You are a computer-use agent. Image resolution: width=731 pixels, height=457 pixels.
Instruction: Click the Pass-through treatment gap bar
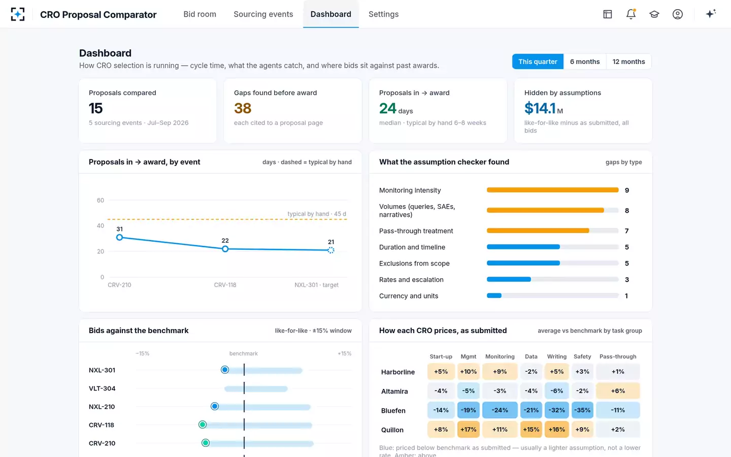[552, 231]
